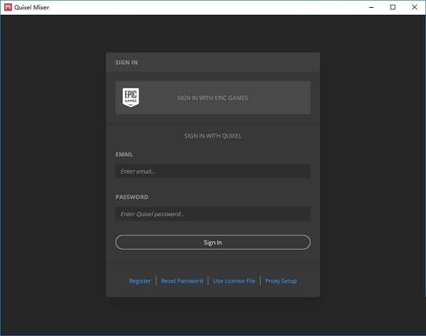Focus the Enter email input field
The image size is (426, 336).
(212, 171)
